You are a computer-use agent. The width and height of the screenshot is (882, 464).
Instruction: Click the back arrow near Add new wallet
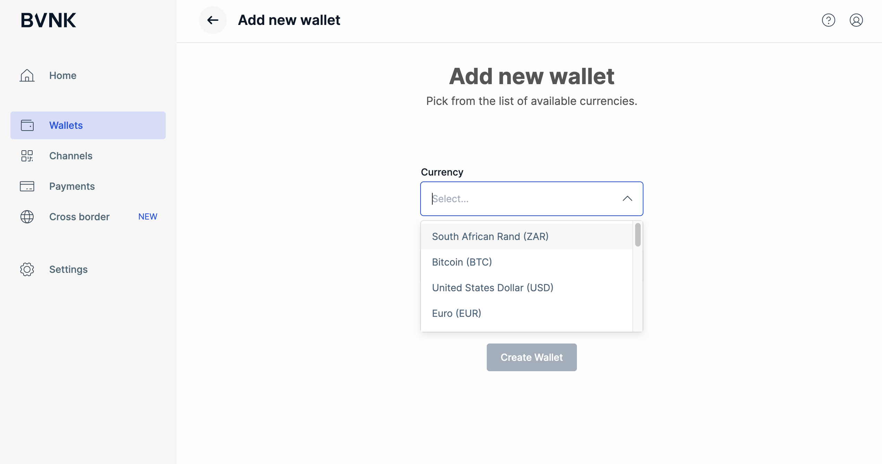213,20
